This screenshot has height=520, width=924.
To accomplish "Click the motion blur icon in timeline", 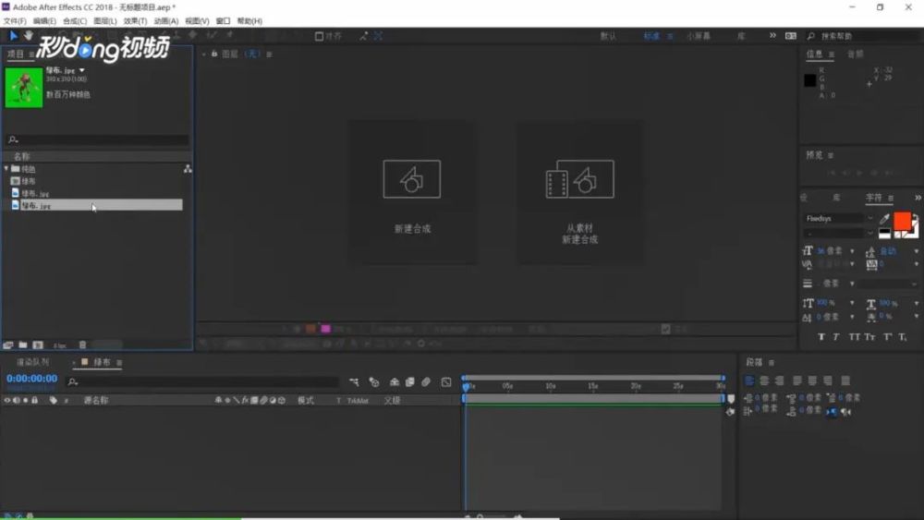I will 426,382.
